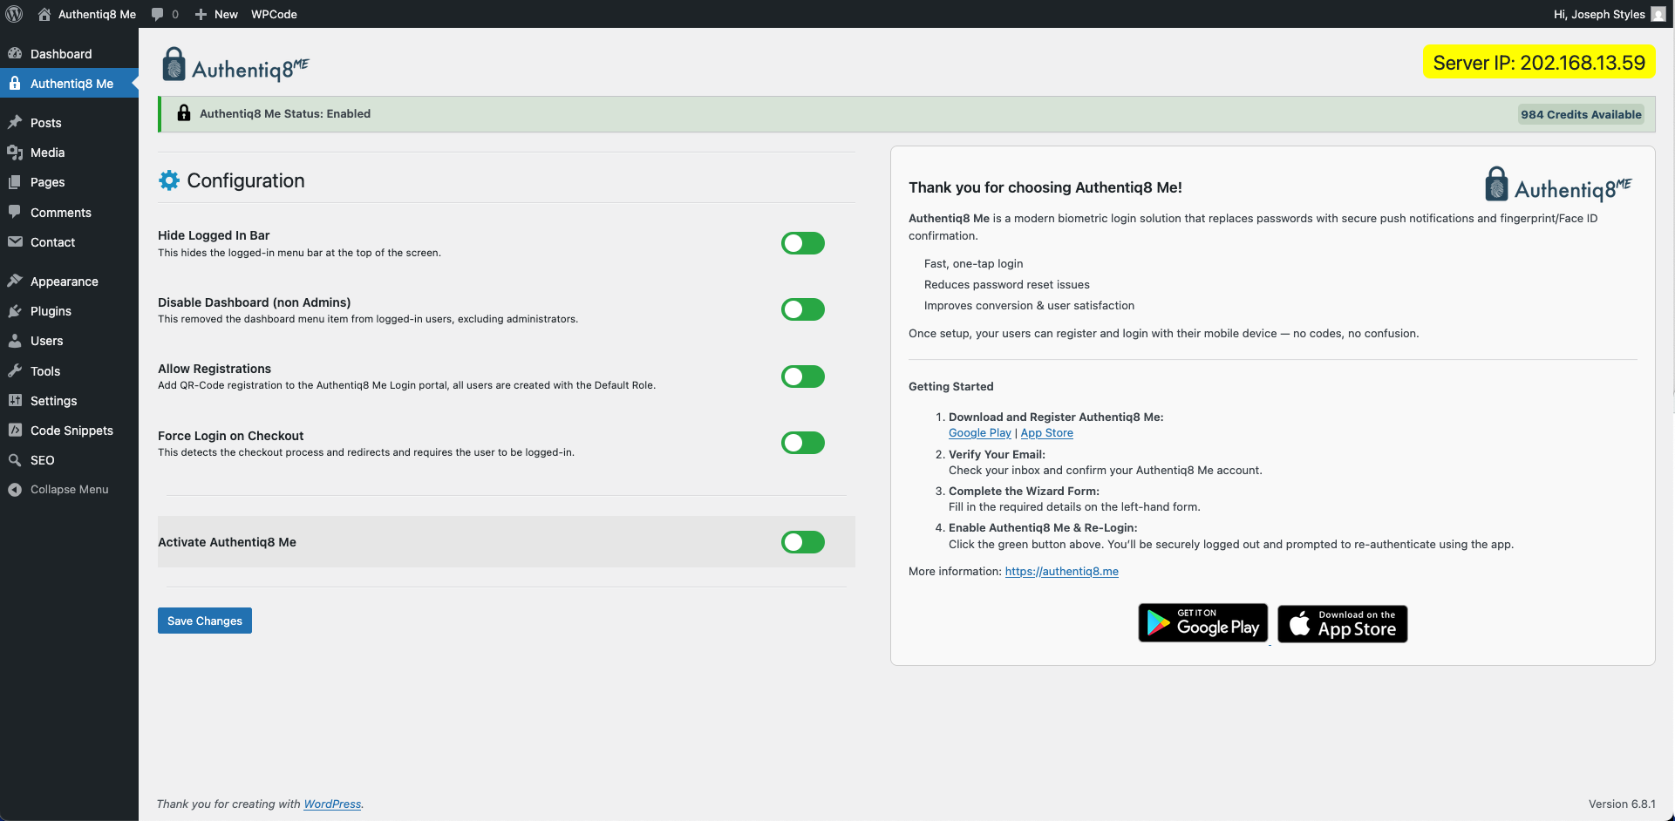Toggle Disable Dashboard (non Admins) switch
Screen dimensions: 1675x821
[x=803, y=309]
